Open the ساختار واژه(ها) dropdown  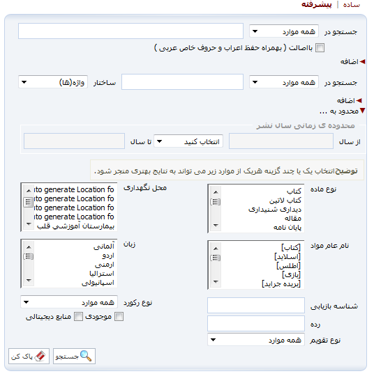53,82
